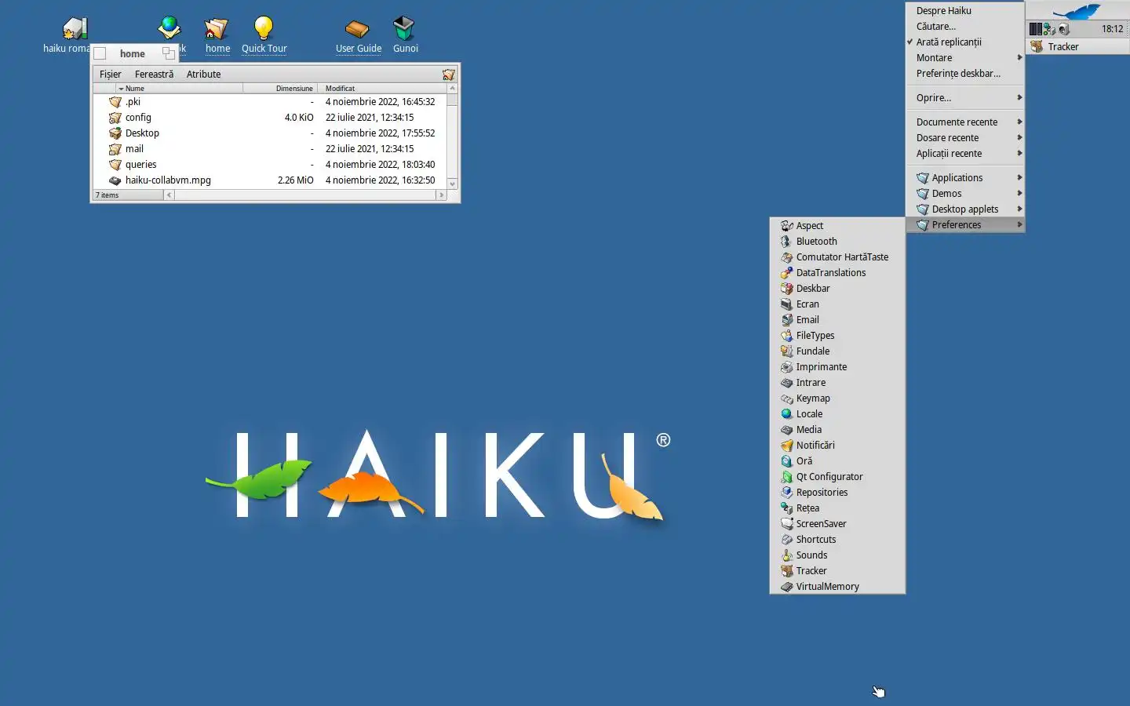
Task: Open Fundale backgrounds preferences
Action: tap(837, 351)
